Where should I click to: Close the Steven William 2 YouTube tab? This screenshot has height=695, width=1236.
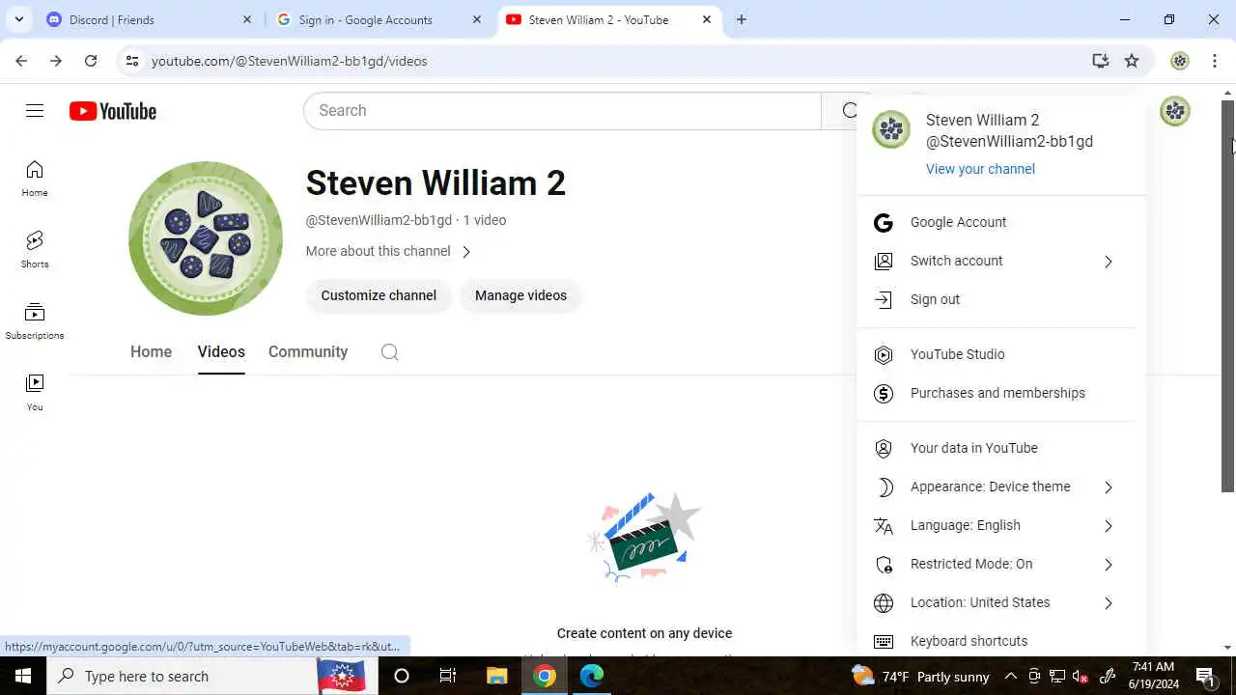tap(706, 19)
